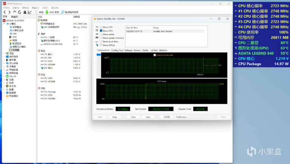Click the Forward arrow in AIDA64 toolbar
Screen dimensions: 290x164
9,12
